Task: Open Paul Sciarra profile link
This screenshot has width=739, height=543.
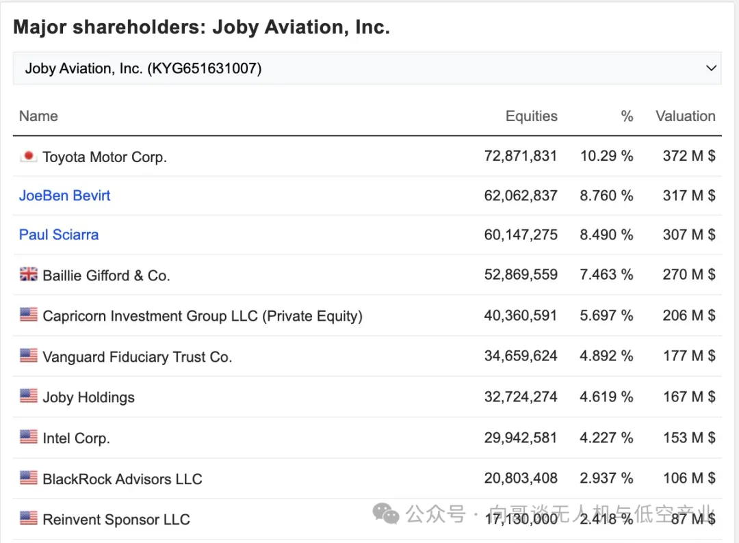Action: (59, 235)
